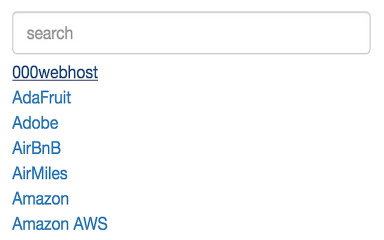Click the AirBnB link
The image size is (384, 240).
37,148
